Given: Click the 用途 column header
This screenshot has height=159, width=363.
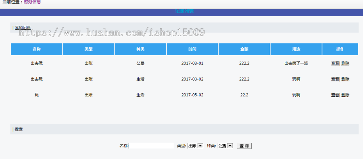Looking at the screenshot, I should coord(296,49).
